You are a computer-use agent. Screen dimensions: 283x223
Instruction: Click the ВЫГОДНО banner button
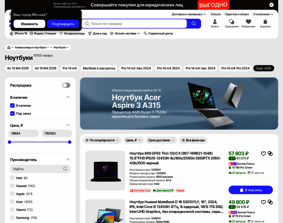pyautogui.click(x=213, y=5)
